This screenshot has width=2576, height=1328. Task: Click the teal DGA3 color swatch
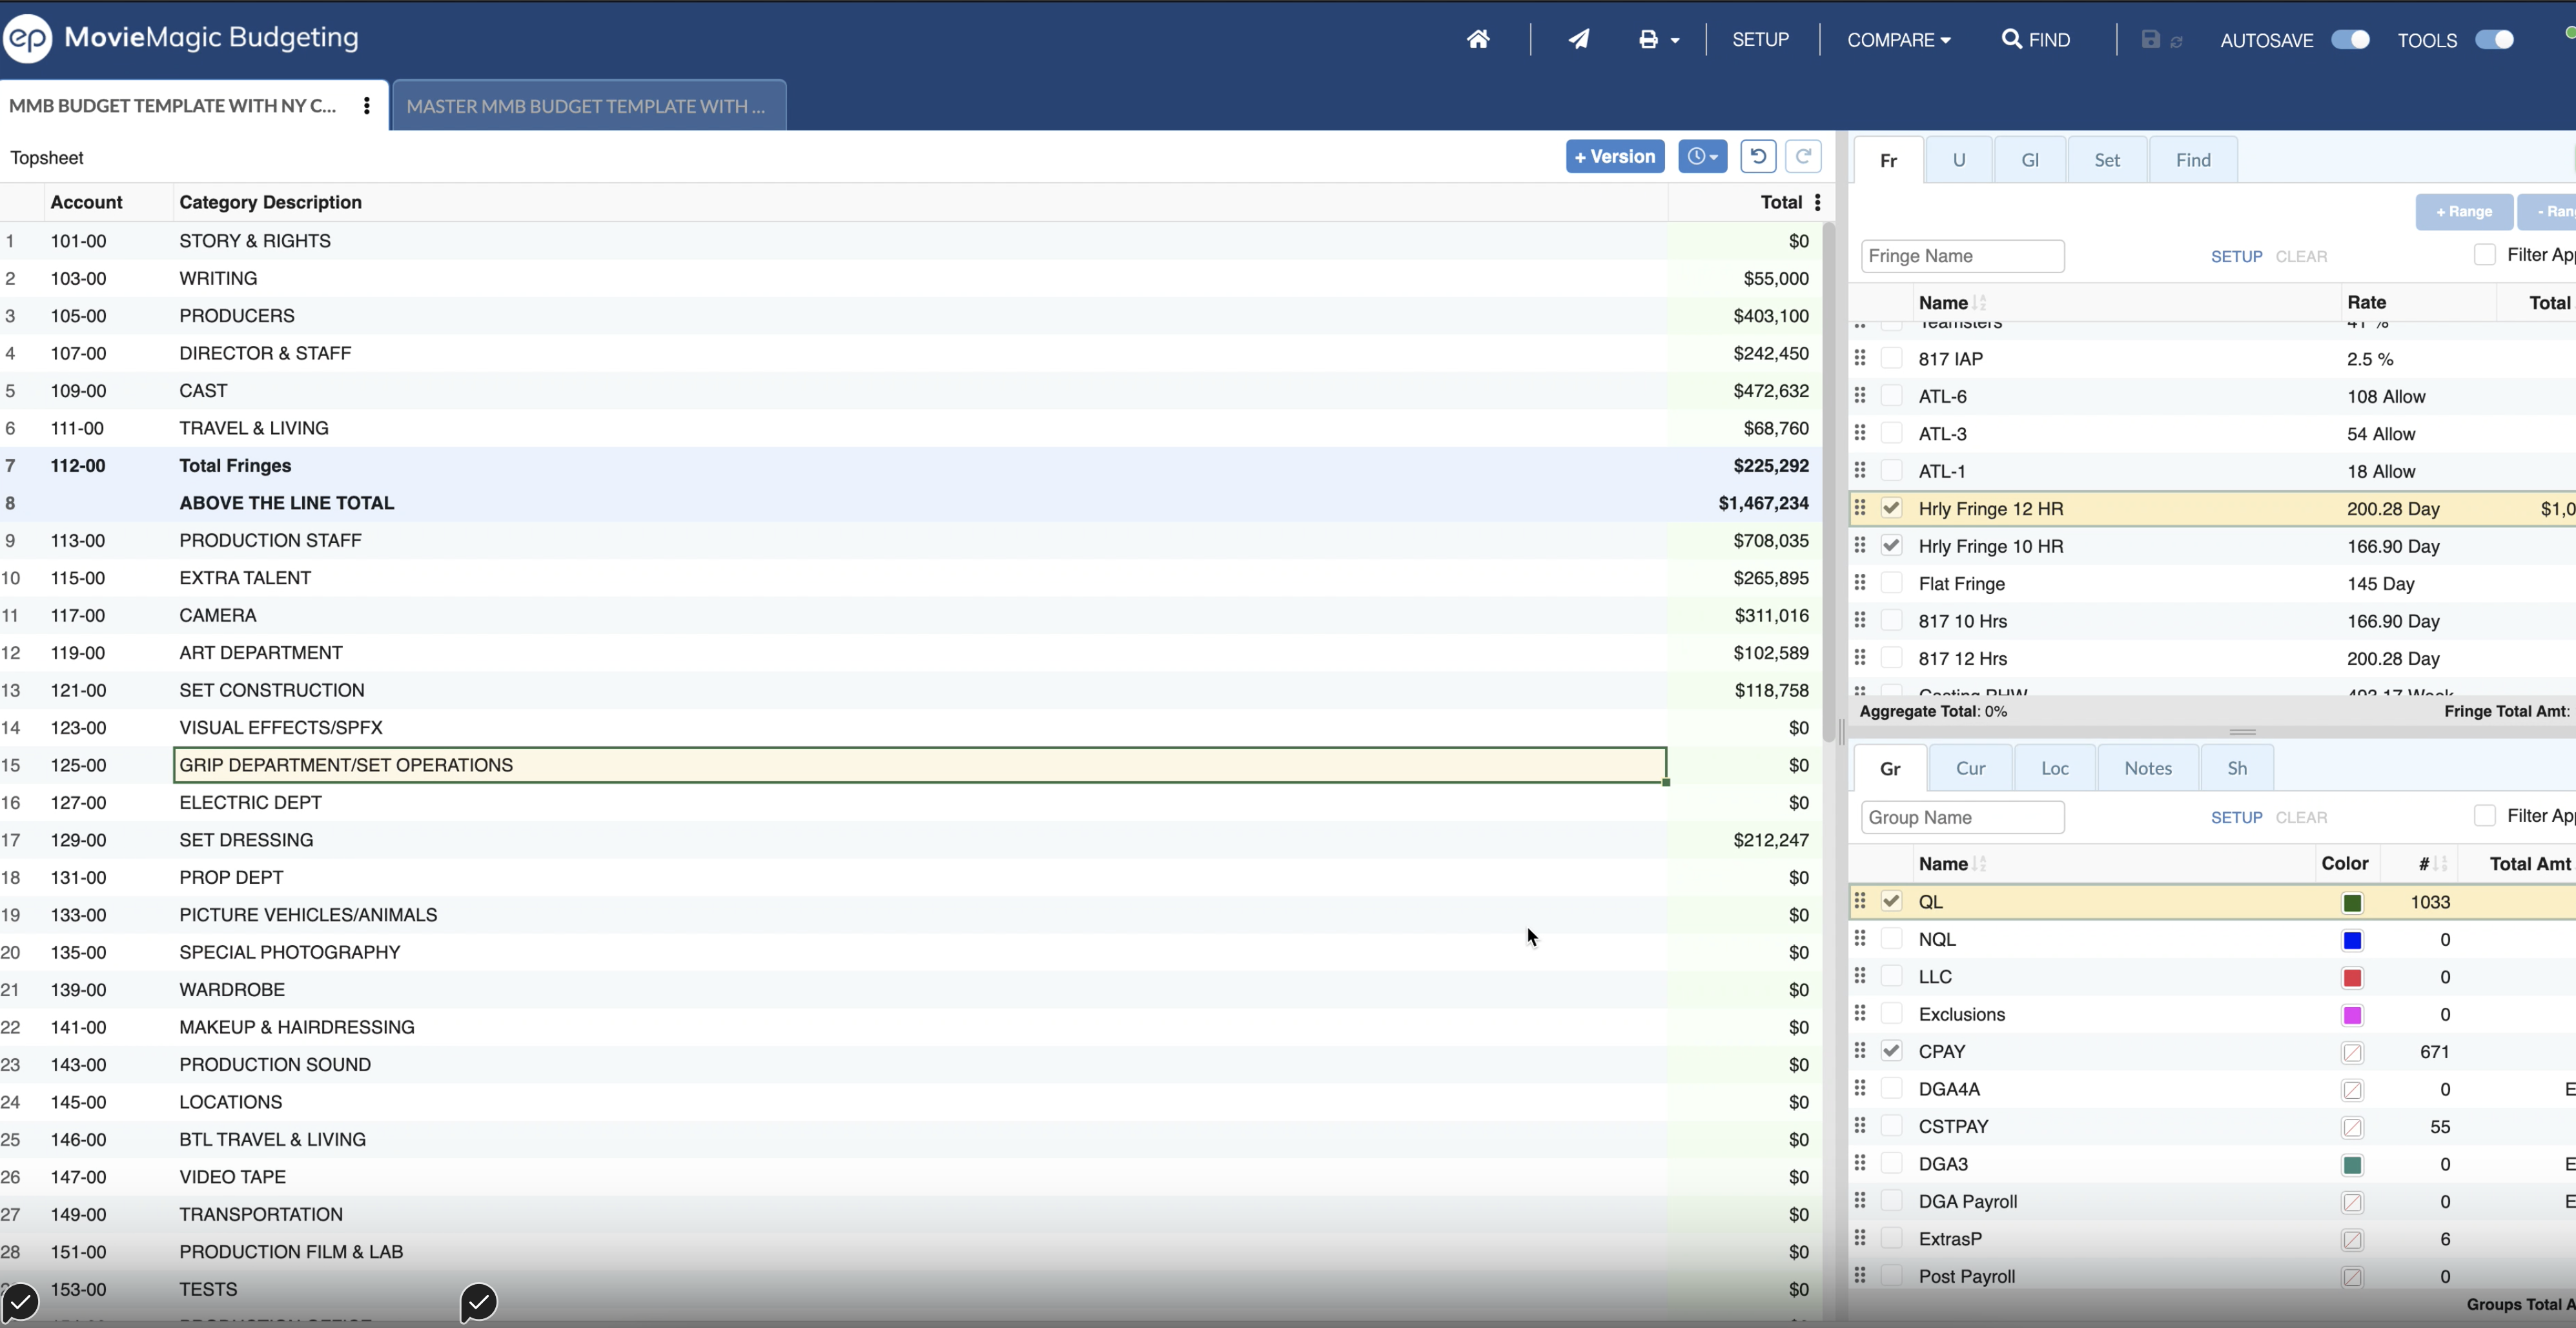tap(2352, 1165)
